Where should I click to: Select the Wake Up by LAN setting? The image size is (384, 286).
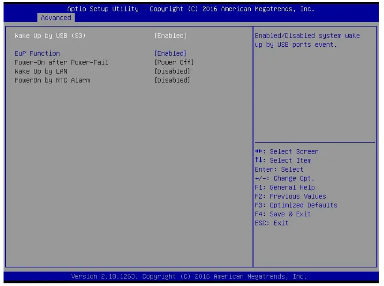(x=41, y=71)
